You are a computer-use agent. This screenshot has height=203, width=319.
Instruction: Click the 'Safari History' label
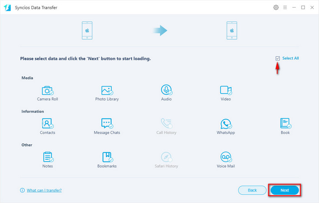click(166, 166)
